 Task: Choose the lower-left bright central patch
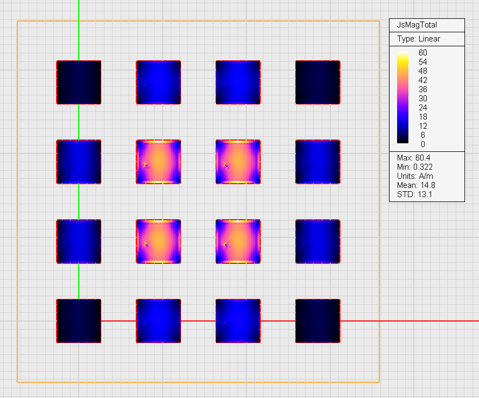click(158, 241)
